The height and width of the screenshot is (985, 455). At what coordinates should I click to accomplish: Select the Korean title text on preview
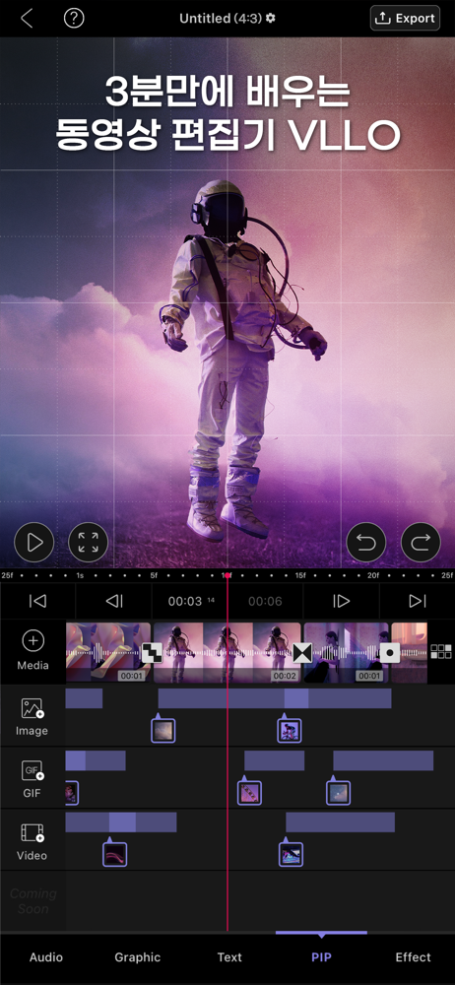point(227,113)
